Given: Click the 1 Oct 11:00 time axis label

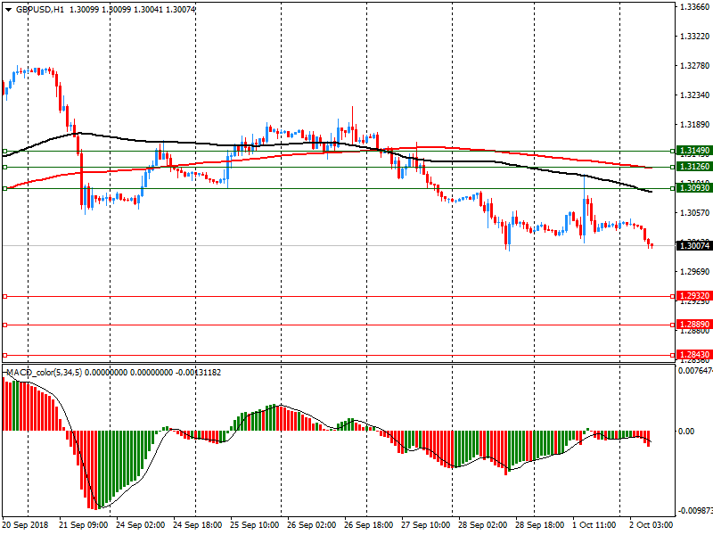Looking at the screenshot, I should pyautogui.click(x=595, y=526).
